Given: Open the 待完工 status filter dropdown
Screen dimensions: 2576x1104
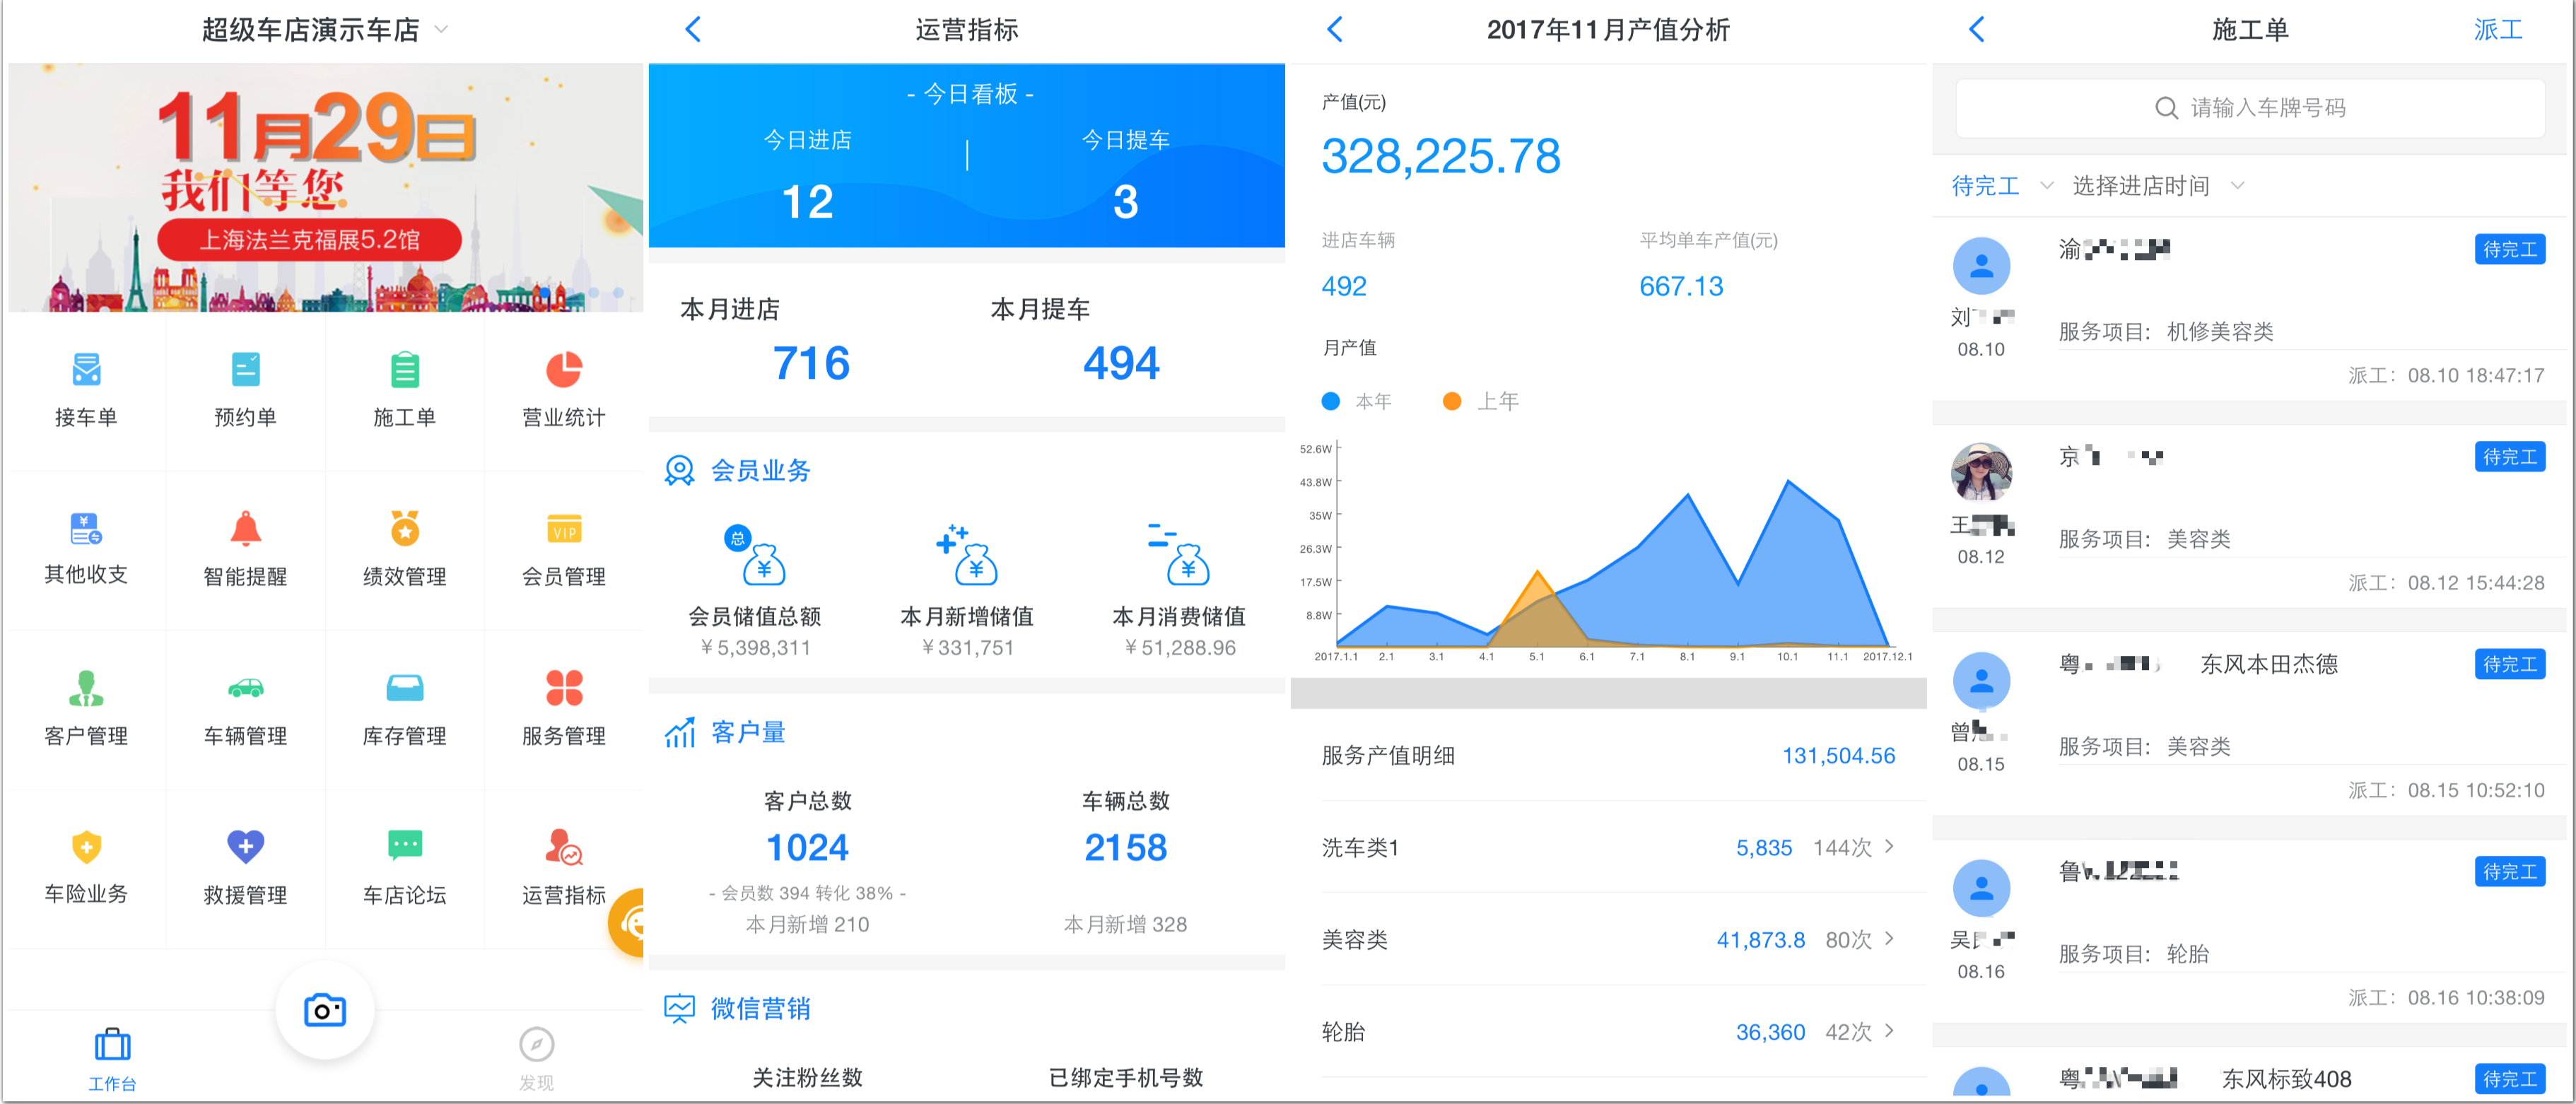Looking at the screenshot, I should (2001, 186).
